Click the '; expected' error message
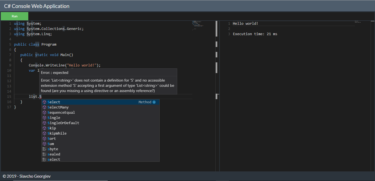The width and height of the screenshot is (375, 181). 55,73
